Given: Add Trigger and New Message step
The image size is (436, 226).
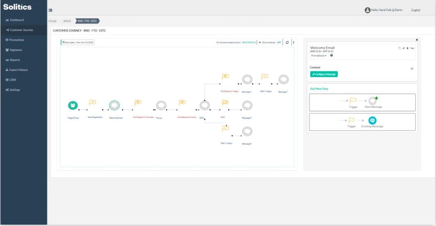Looking at the screenshot, I should point(362,102).
